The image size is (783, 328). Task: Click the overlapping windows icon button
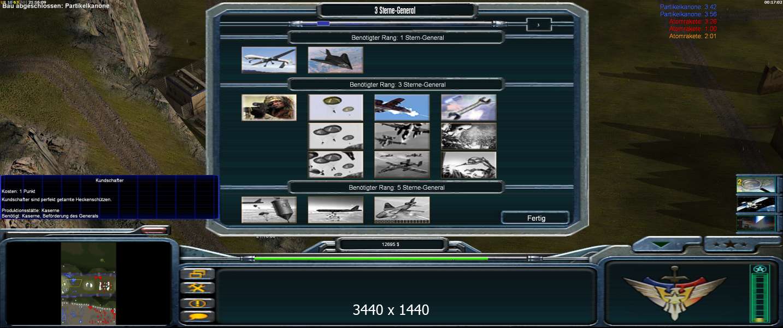click(198, 274)
